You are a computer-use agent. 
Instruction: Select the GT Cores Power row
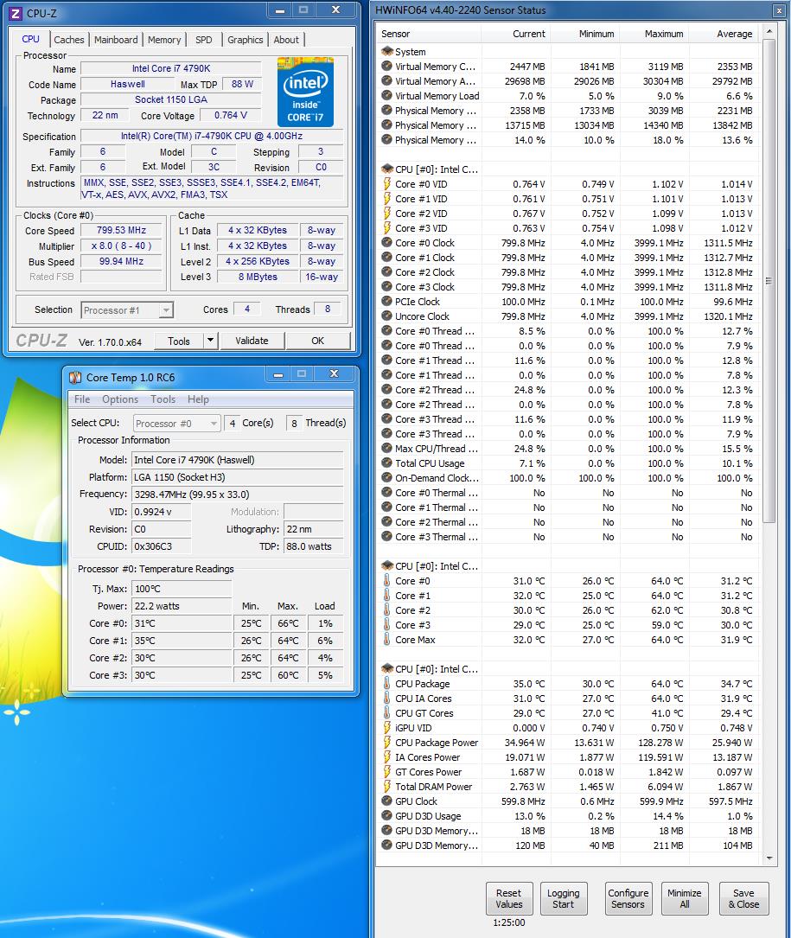tap(569, 772)
